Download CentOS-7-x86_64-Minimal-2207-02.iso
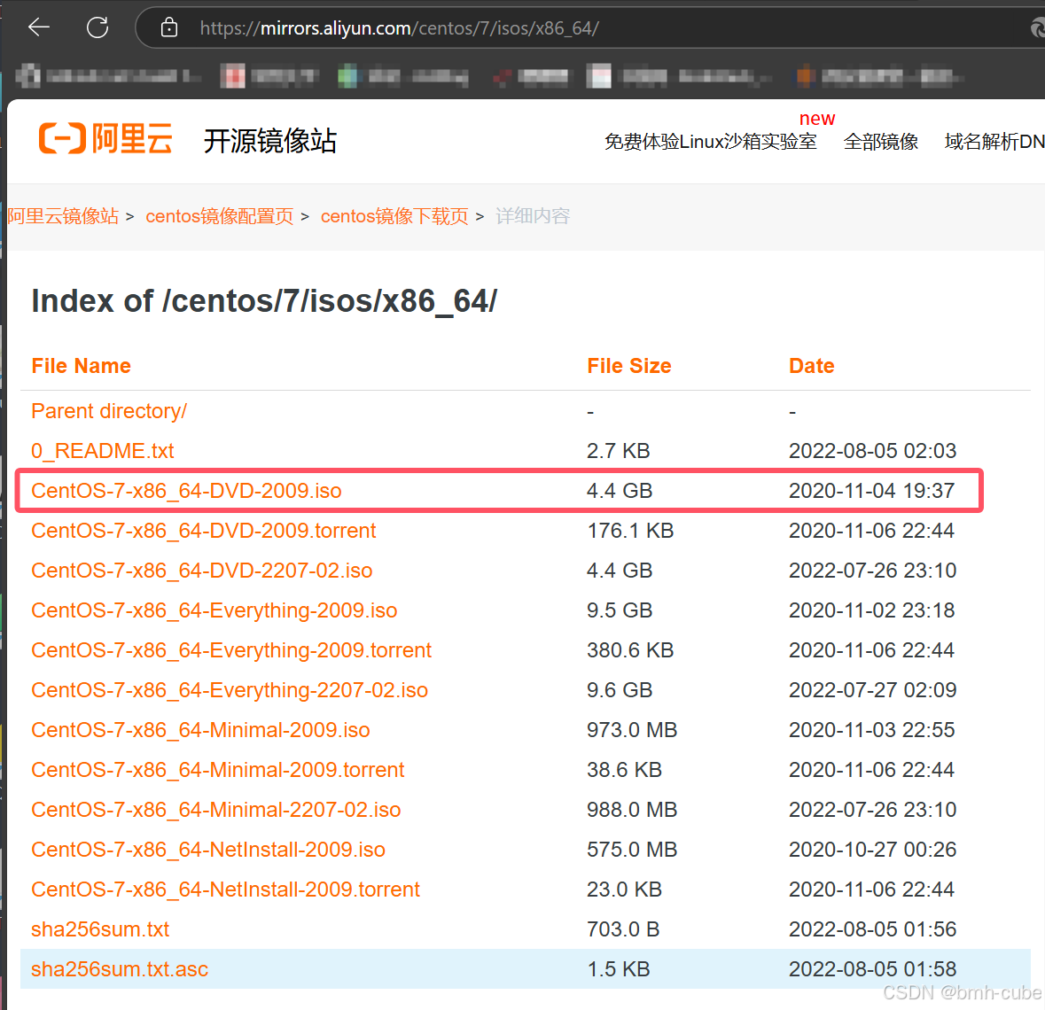Viewport: 1045px width, 1010px height. click(216, 810)
